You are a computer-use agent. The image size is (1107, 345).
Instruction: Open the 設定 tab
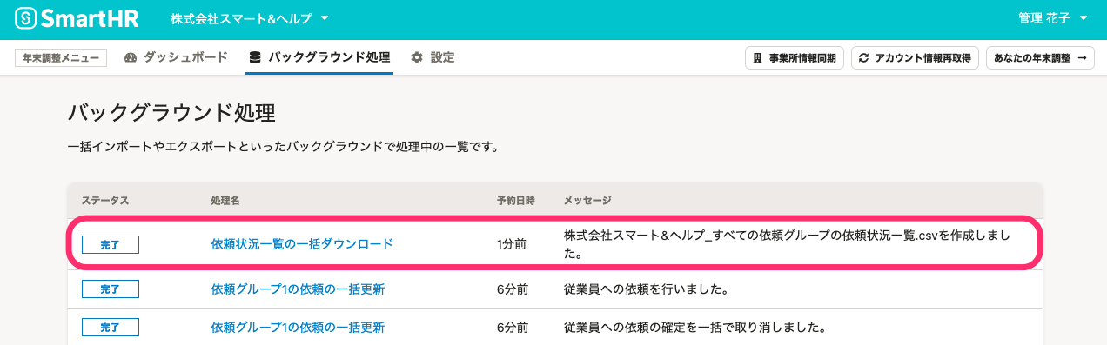(x=433, y=57)
